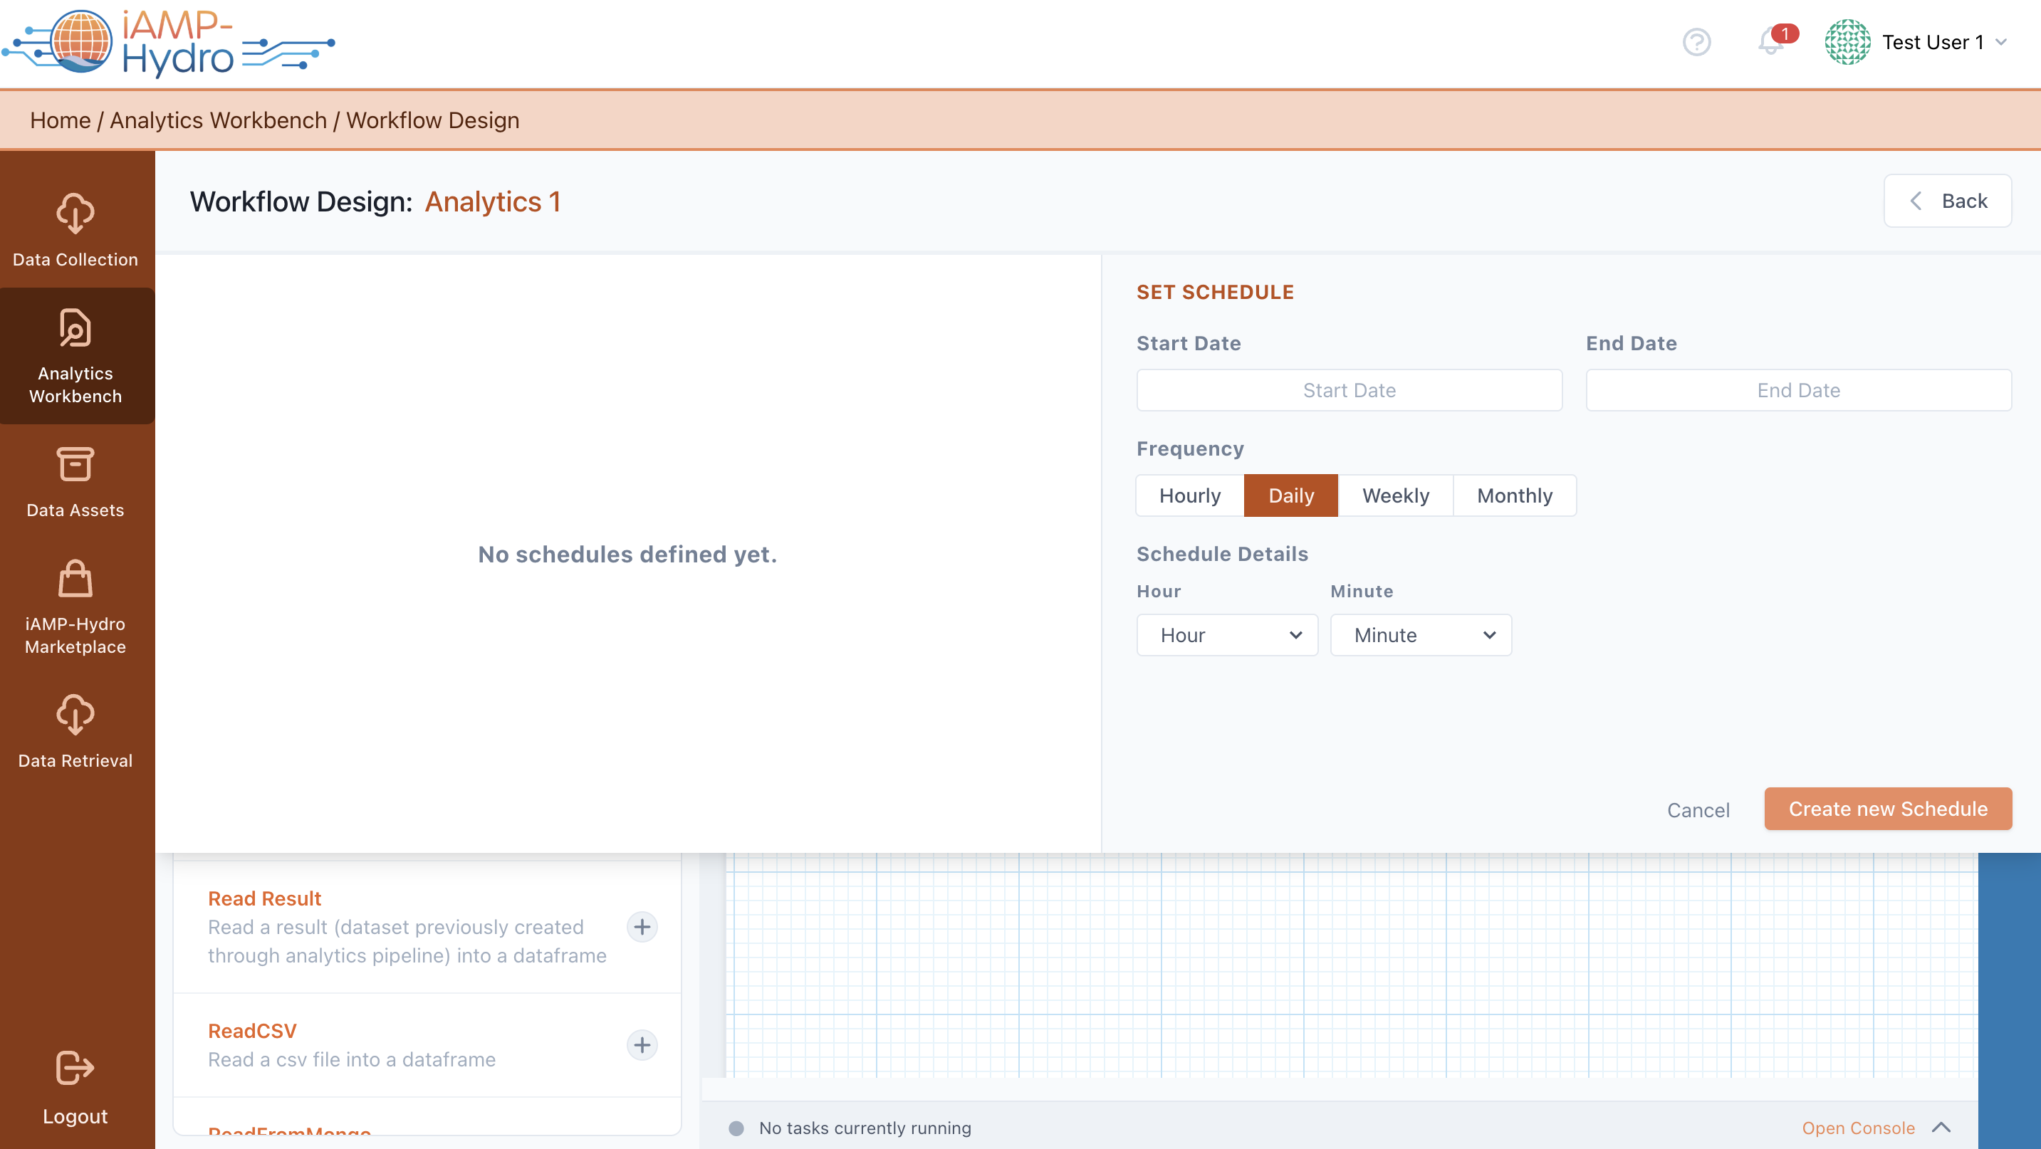2041x1149 pixels.
Task: Select Hourly frequency option
Action: click(x=1189, y=495)
